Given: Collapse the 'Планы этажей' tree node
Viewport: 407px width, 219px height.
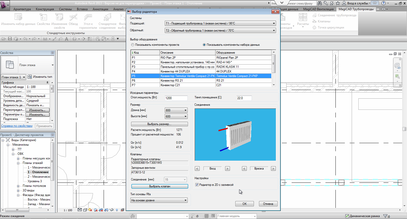Looking at the screenshot, I should pyautogui.click(x=18, y=163).
